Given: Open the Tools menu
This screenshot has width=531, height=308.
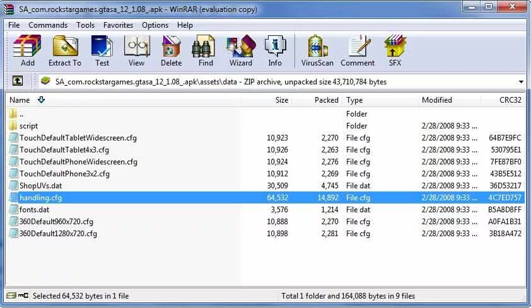Looking at the screenshot, I should pos(85,25).
